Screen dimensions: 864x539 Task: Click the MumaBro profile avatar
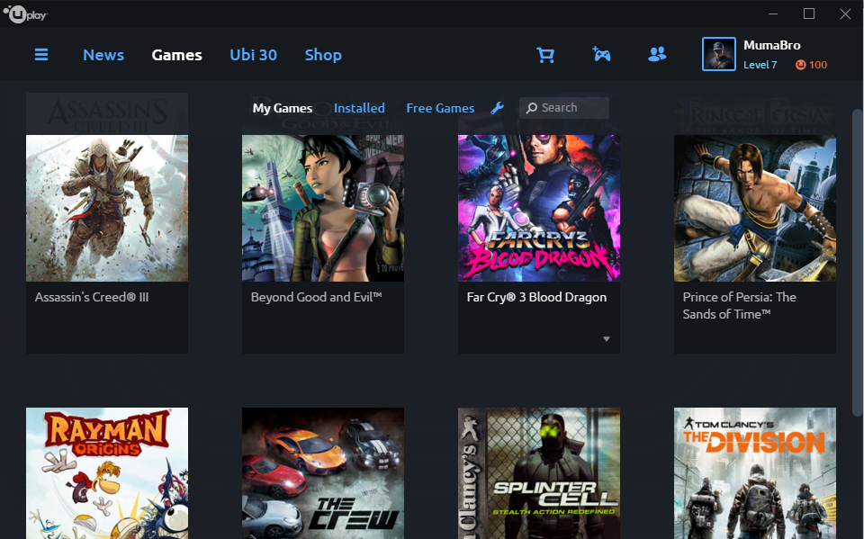pyautogui.click(x=718, y=54)
